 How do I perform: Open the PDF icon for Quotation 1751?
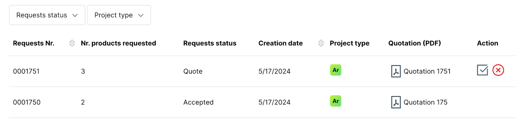(x=396, y=71)
